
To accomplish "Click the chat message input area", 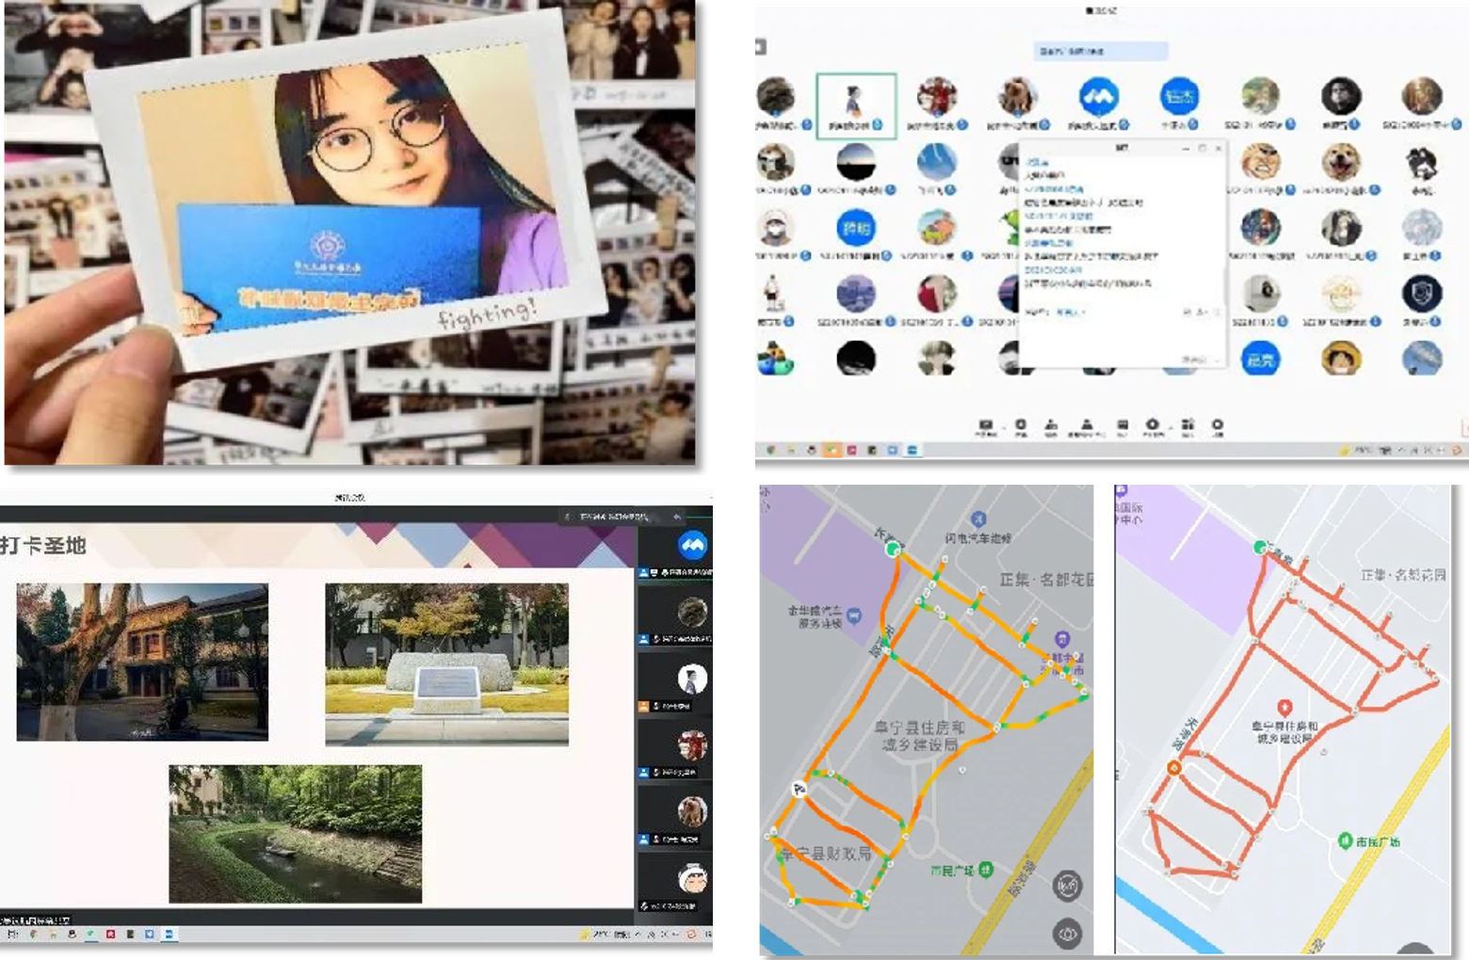I will tap(1121, 336).
